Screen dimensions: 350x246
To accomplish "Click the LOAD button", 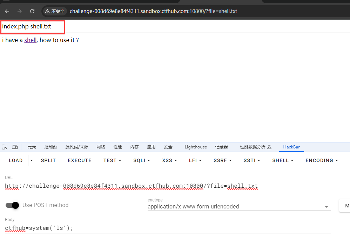I will [16, 160].
